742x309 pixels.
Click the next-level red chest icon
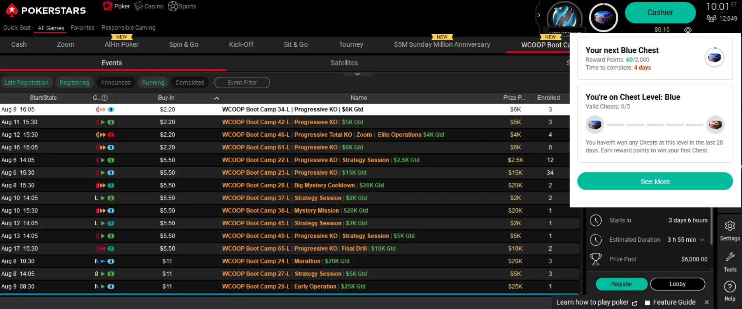click(x=715, y=125)
